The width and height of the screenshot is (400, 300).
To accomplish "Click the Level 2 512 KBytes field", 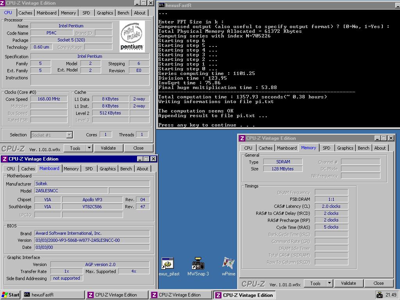I will coord(111,113).
